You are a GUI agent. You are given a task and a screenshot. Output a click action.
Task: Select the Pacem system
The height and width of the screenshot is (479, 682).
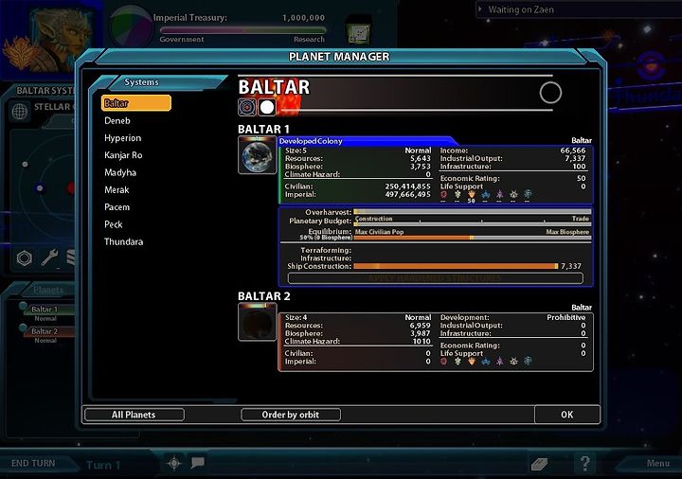click(117, 207)
